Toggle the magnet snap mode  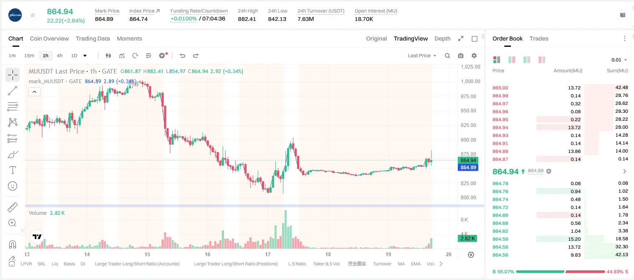click(x=13, y=244)
